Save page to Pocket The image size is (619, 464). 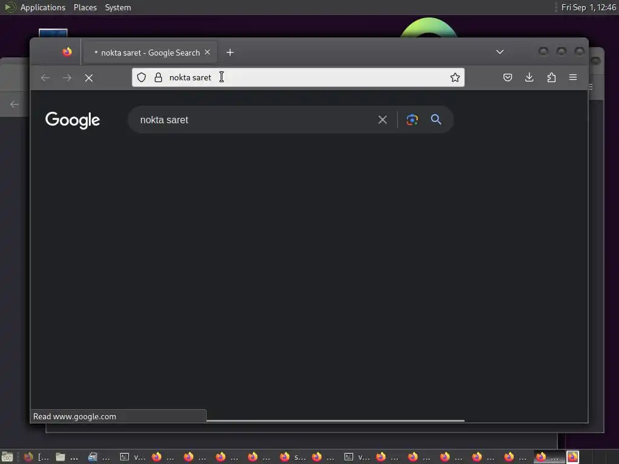[x=508, y=77]
